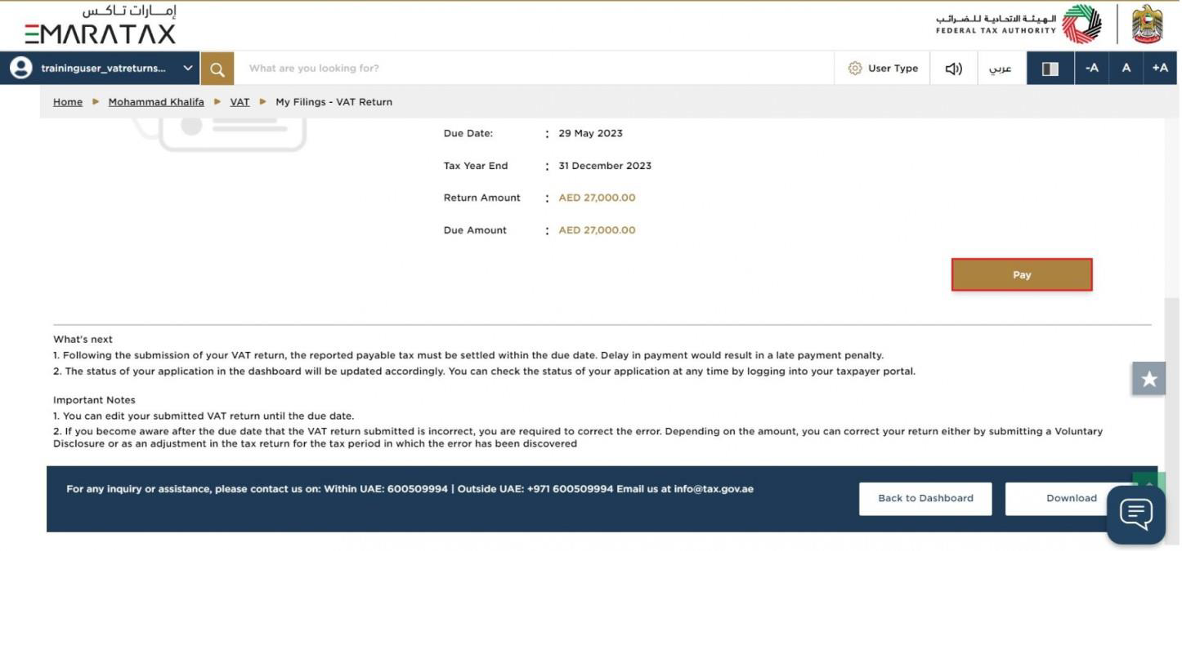This screenshot has width=1182, height=654.
Task: Click the 'What's next' heading
Action: pos(83,340)
